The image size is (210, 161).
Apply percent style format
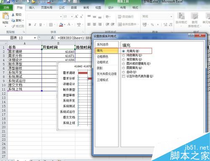pos(152,25)
